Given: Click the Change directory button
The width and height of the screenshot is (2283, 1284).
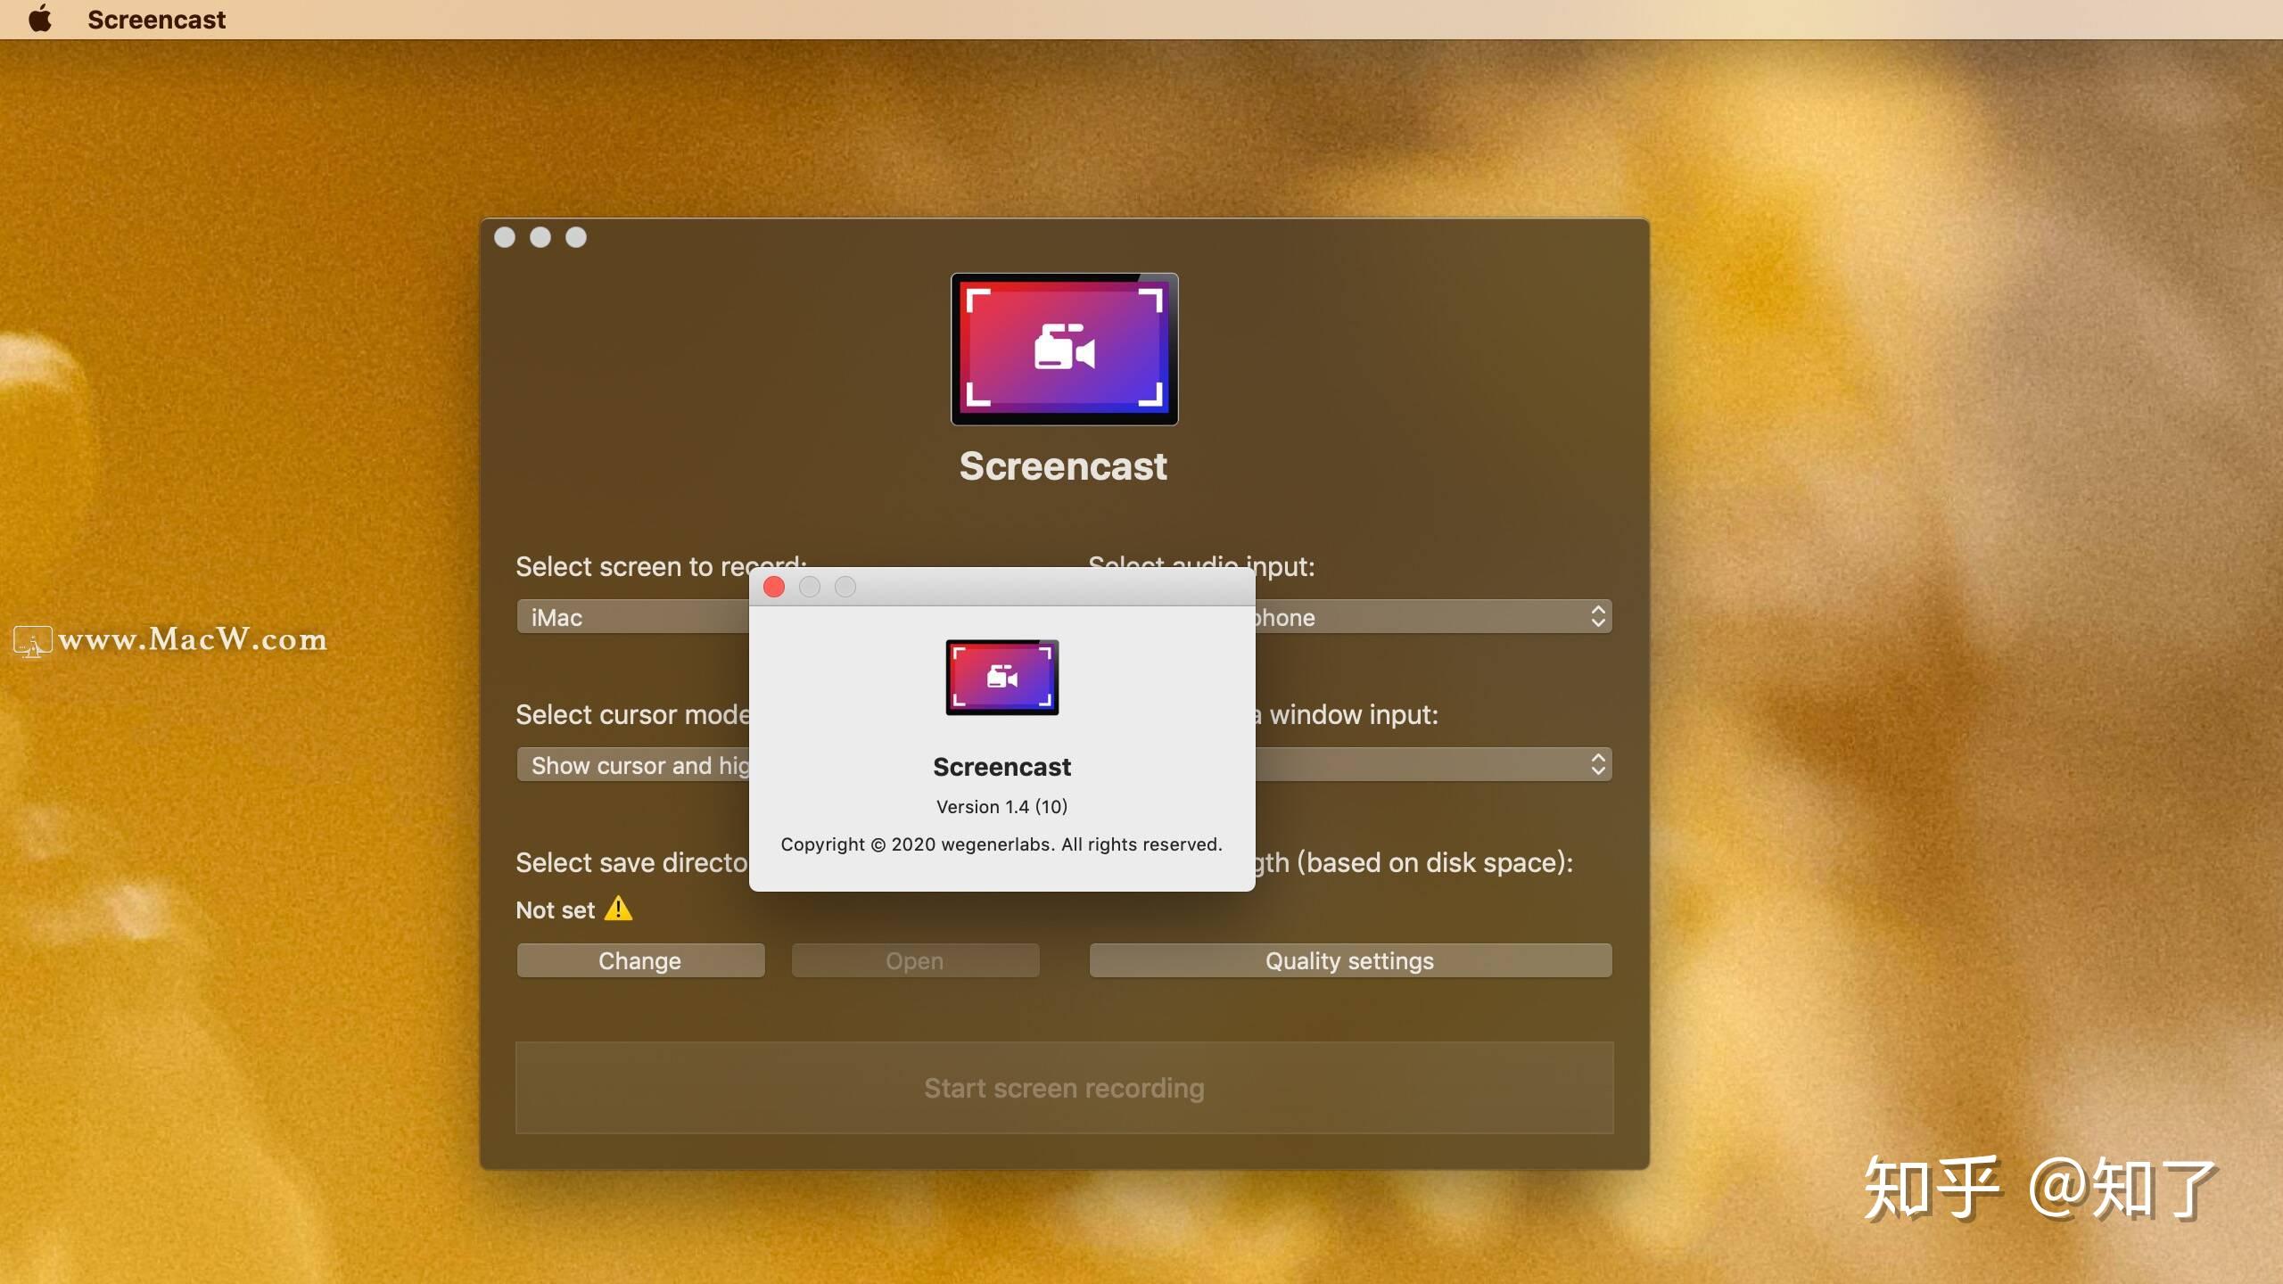Looking at the screenshot, I should pyautogui.click(x=640, y=960).
